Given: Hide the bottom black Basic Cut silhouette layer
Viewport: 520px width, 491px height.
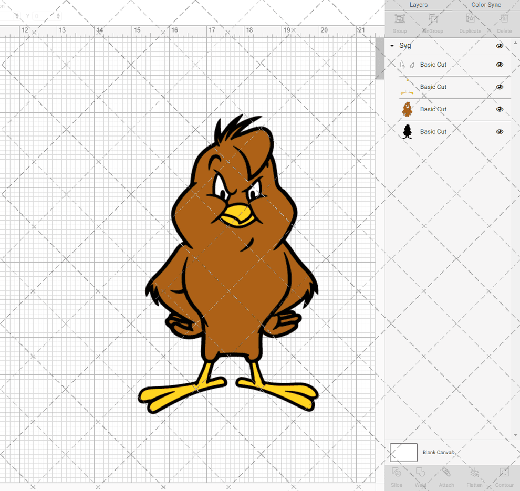Looking at the screenshot, I should point(500,131).
